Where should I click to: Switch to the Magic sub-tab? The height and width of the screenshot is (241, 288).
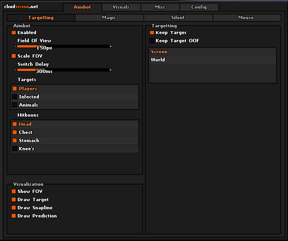coord(109,18)
